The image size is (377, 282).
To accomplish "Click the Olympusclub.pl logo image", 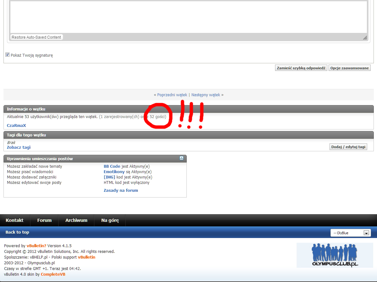I will pos(335,255).
